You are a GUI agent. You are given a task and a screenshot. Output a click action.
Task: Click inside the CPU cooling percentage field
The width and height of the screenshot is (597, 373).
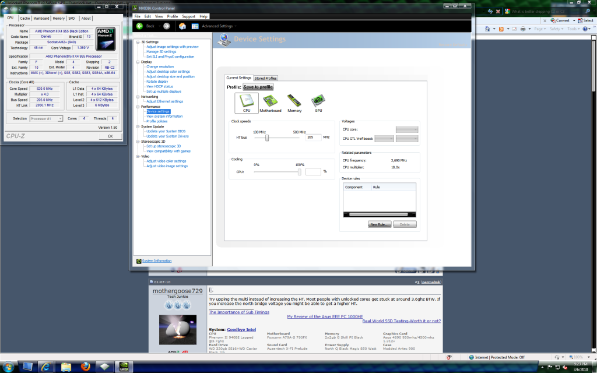coord(315,172)
